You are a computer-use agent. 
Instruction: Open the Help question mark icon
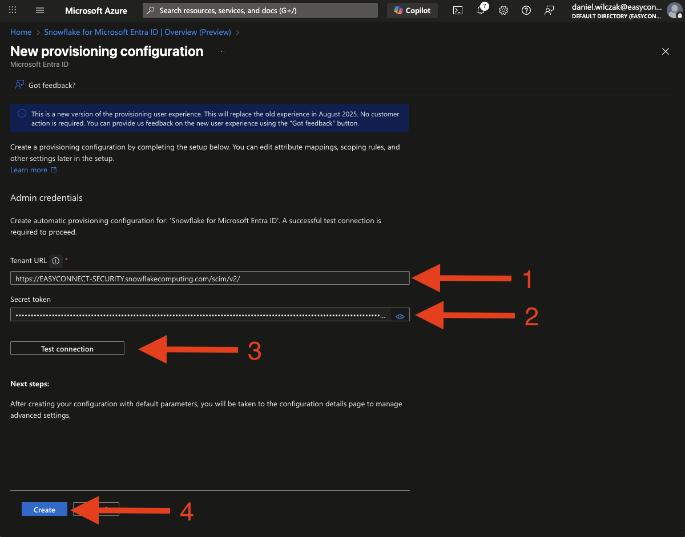click(x=526, y=10)
